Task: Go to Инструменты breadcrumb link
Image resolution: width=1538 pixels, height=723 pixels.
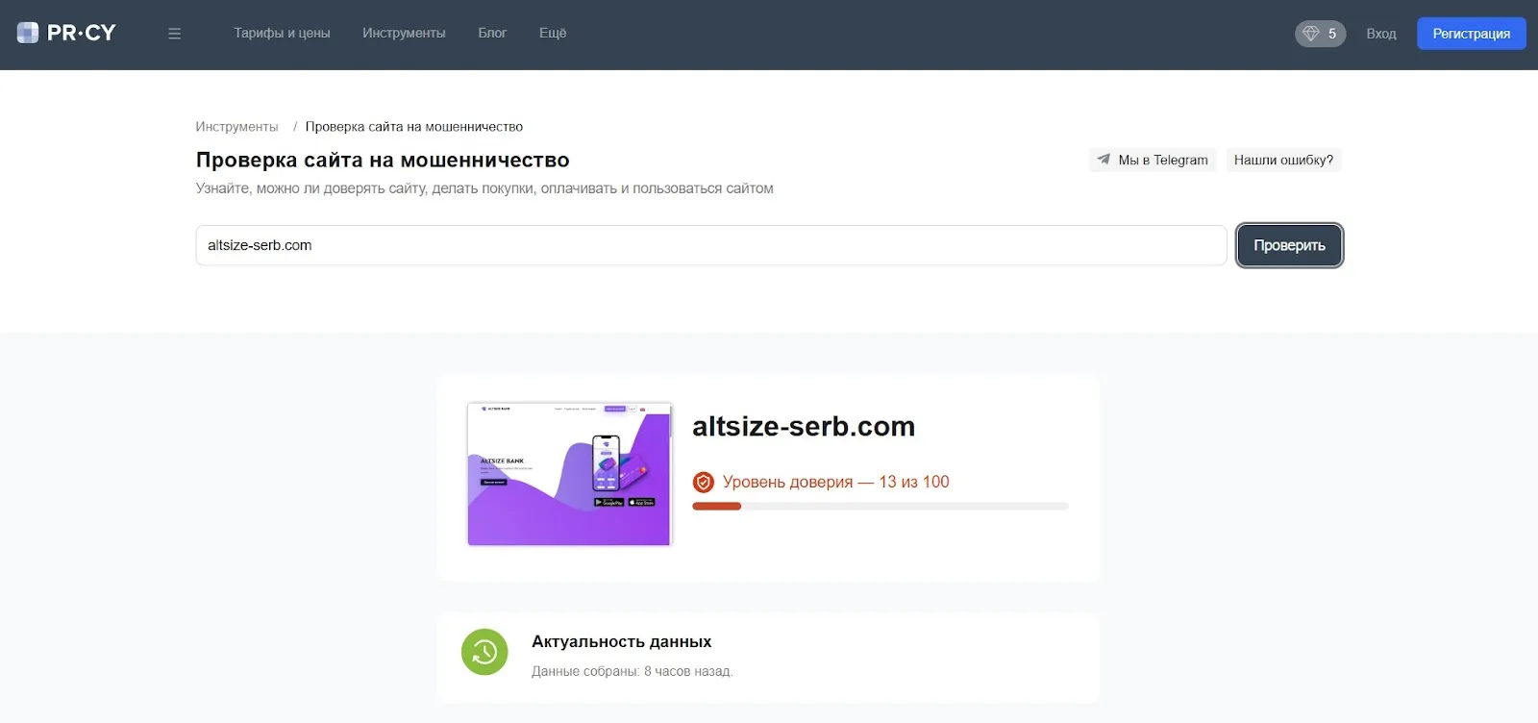Action: (236, 127)
